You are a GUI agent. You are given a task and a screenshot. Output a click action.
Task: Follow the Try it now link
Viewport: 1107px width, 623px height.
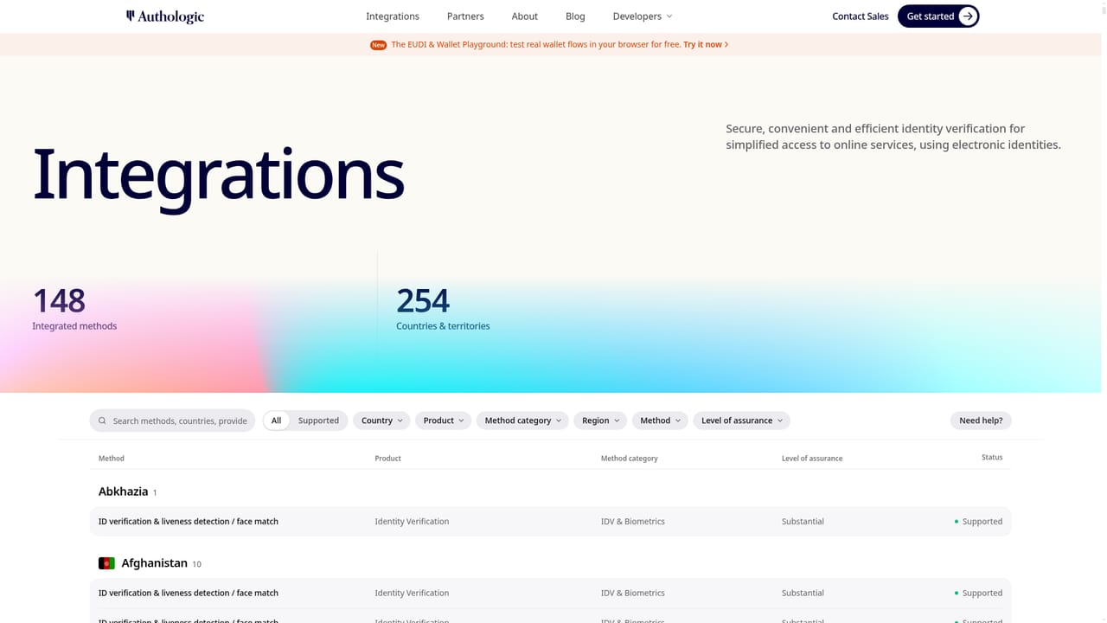click(x=706, y=44)
